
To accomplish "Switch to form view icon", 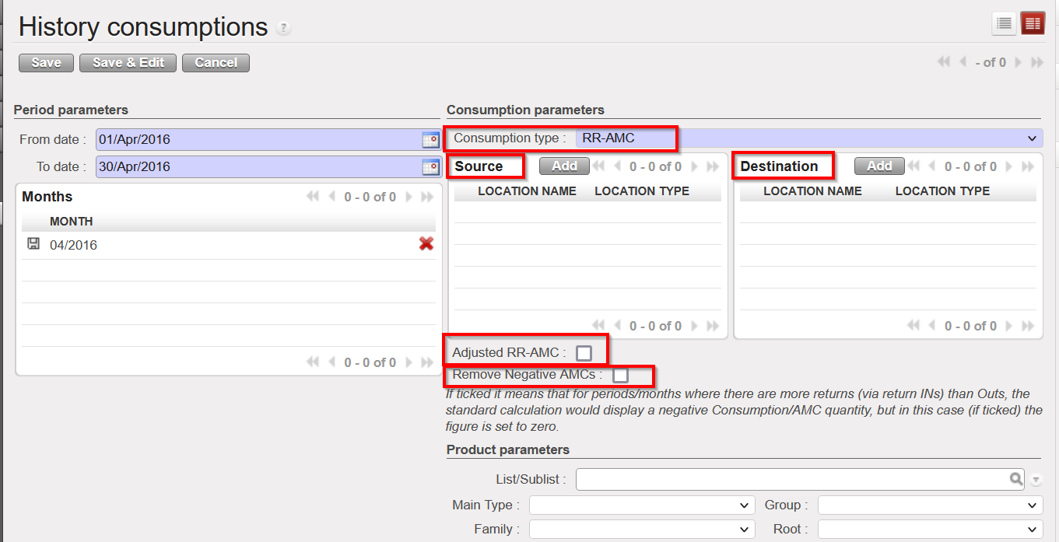I will click(x=1033, y=24).
